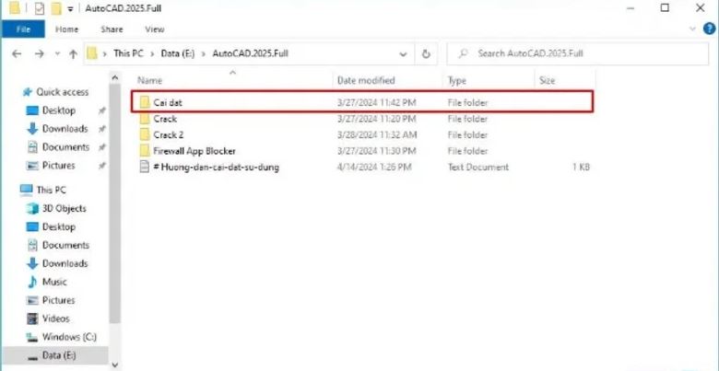
Task: Open Quick access in the navigation pane
Action: [x=63, y=92]
